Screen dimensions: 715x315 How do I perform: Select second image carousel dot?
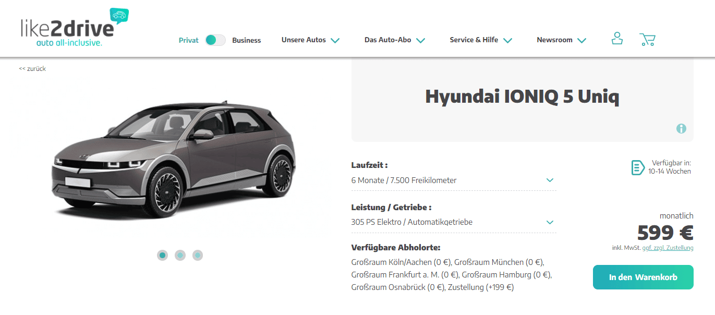(180, 255)
